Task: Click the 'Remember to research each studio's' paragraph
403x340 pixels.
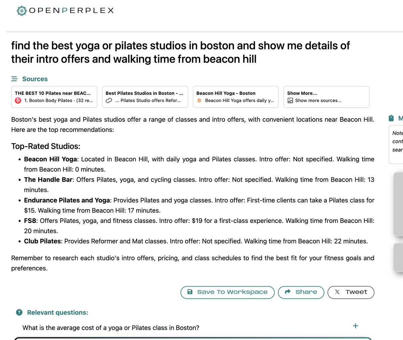Action: pos(193,263)
